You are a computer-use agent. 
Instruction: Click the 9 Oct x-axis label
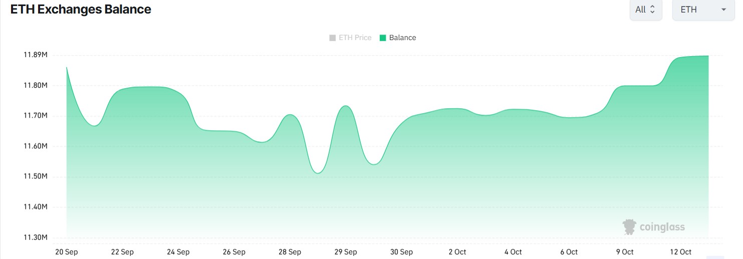click(x=625, y=252)
